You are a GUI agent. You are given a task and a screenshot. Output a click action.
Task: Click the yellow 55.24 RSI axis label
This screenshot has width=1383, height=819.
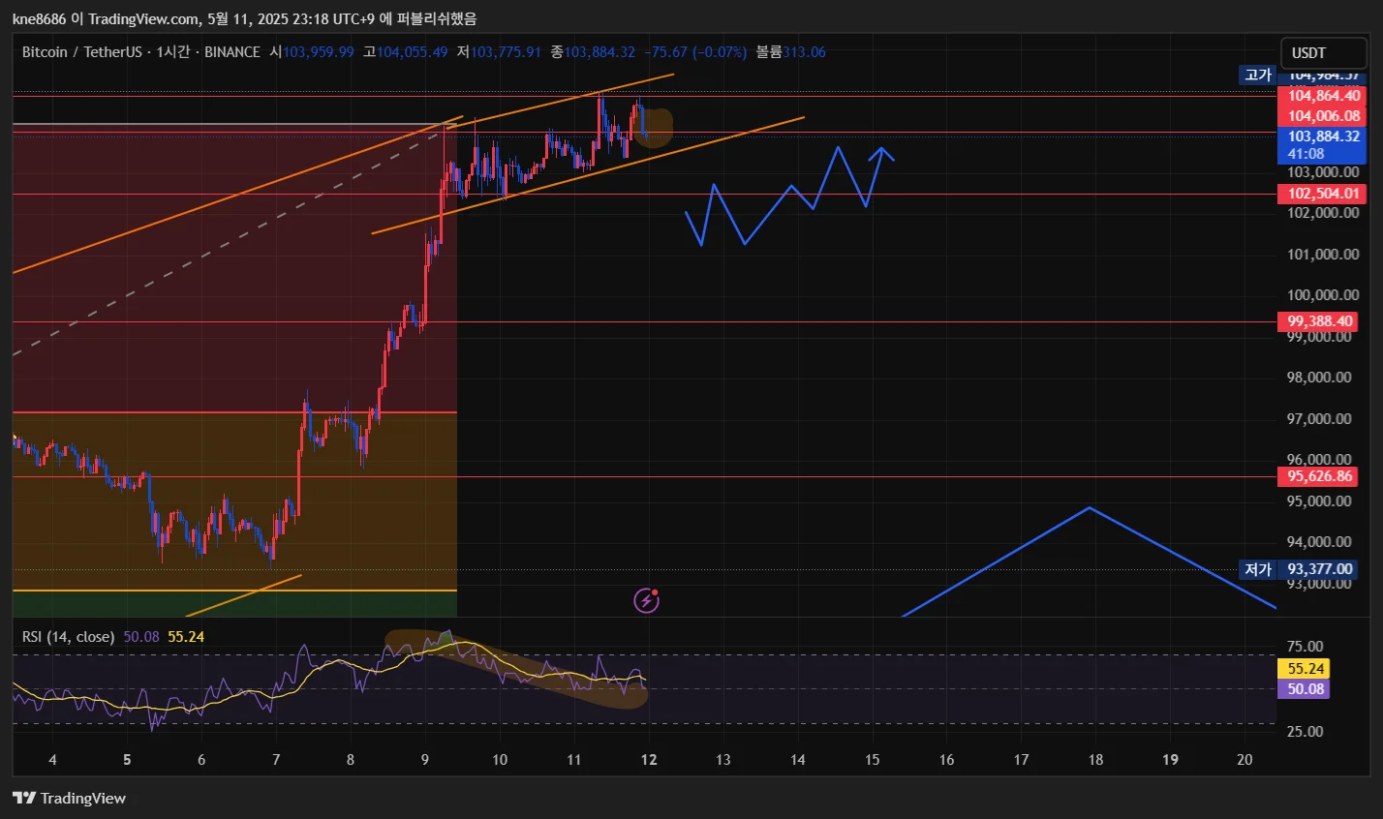coord(1304,668)
